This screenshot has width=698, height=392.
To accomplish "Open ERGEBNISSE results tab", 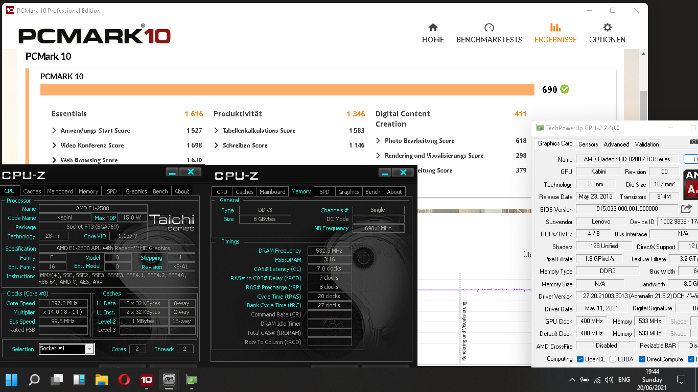I will click(555, 34).
